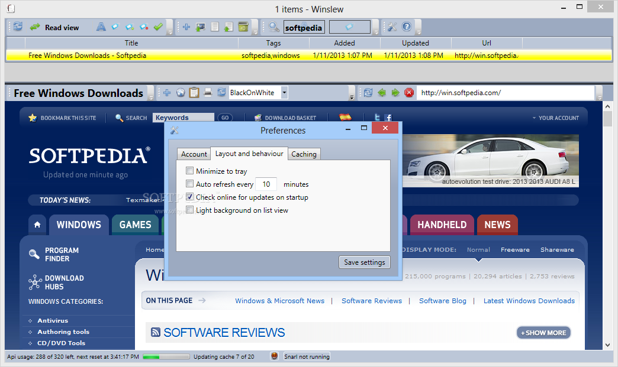Sort the list by the Added column header
This screenshot has width=618, height=367.
(x=345, y=43)
